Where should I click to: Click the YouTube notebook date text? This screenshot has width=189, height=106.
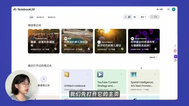pyautogui.click(x=107, y=90)
